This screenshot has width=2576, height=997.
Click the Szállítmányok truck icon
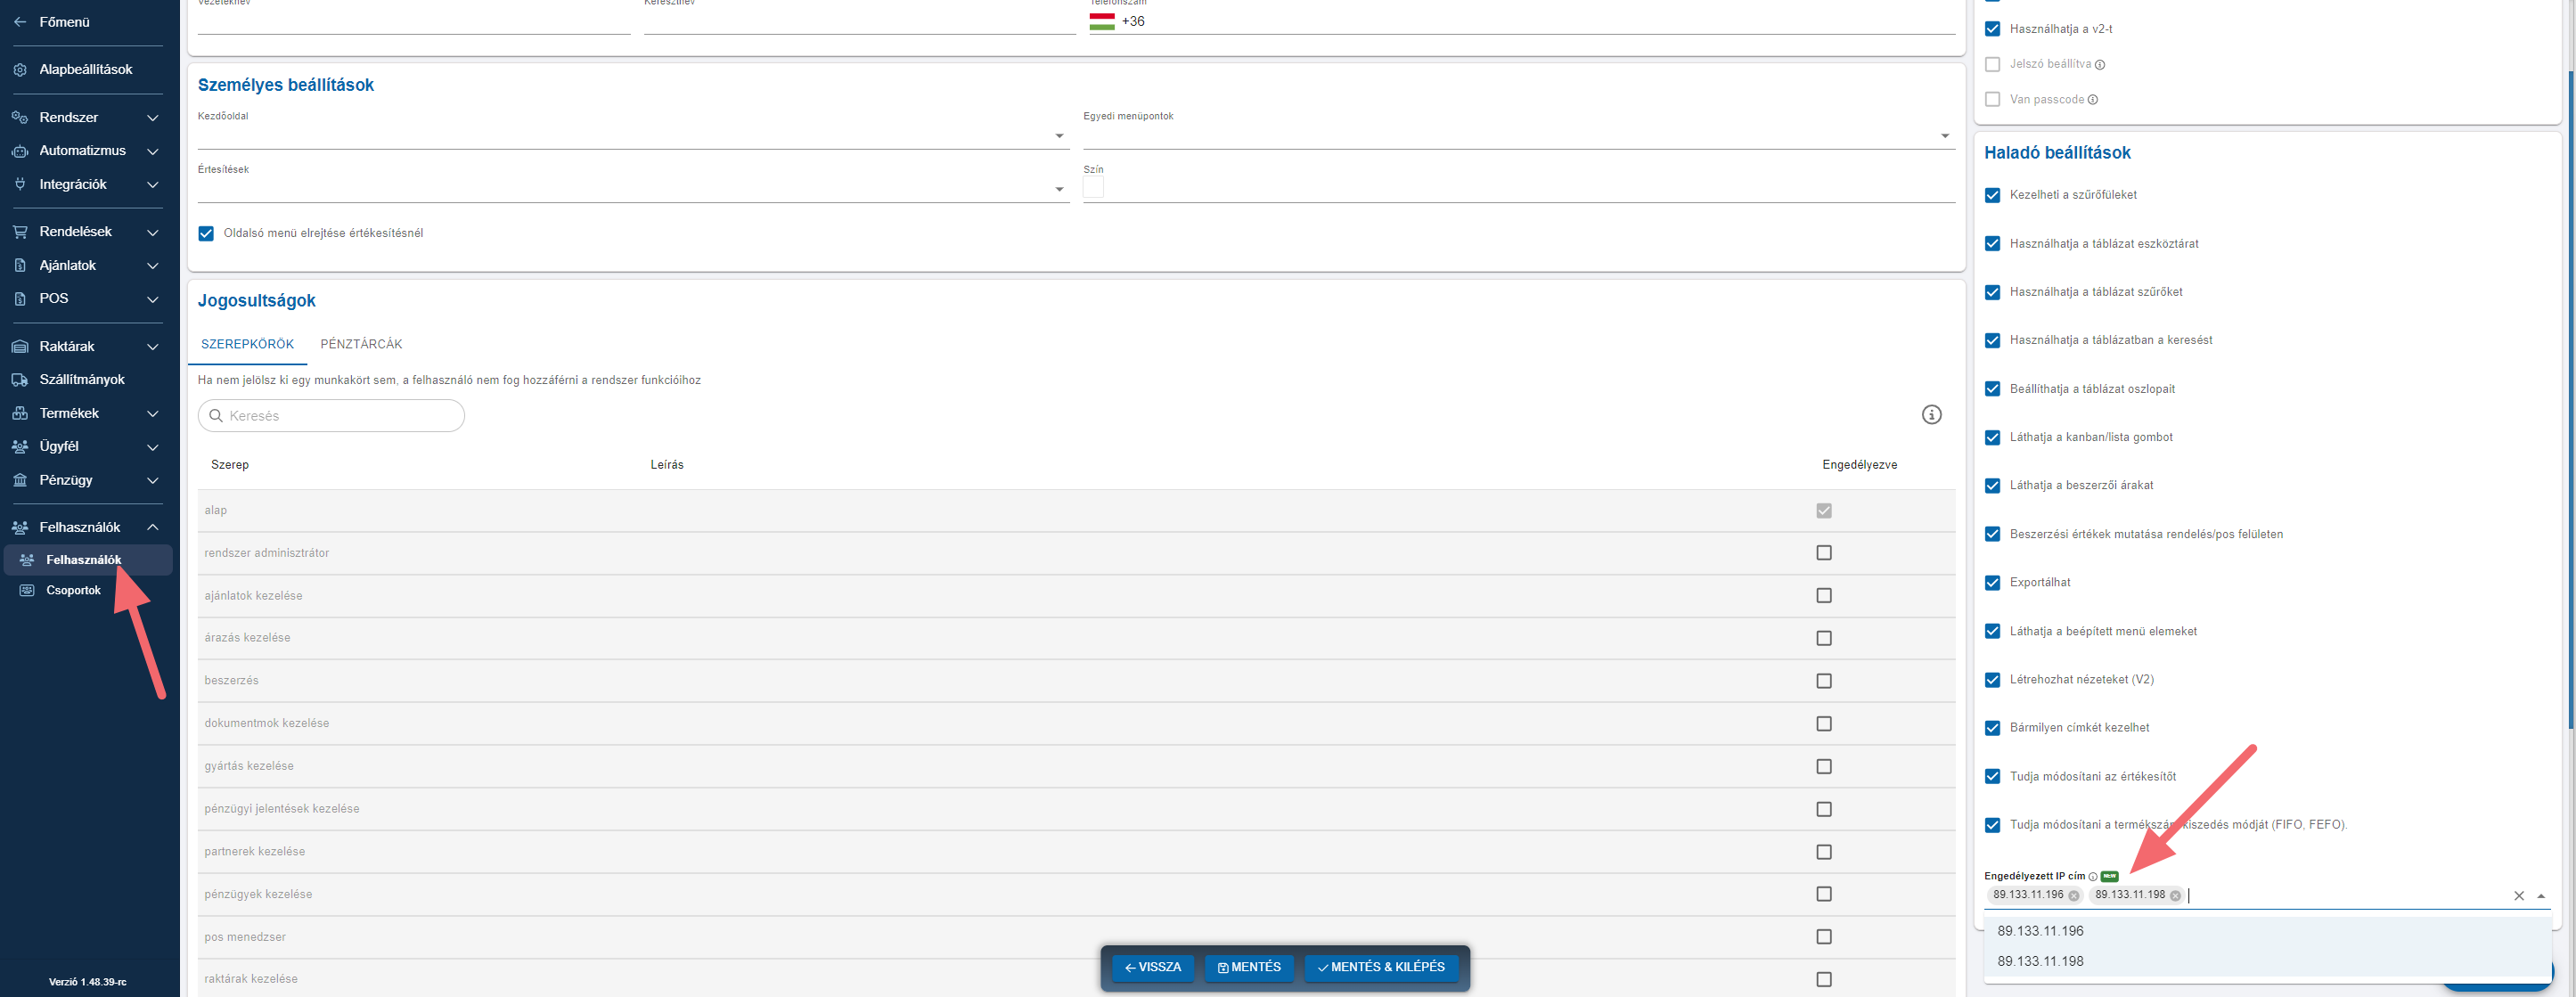coord(20,380)
